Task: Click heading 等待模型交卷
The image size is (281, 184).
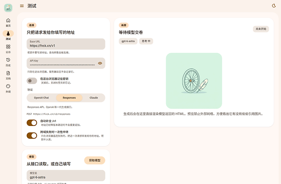Action: [131, 32]
